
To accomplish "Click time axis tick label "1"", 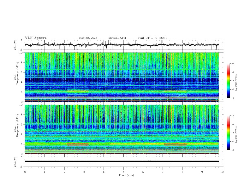I will coord(45,172).
